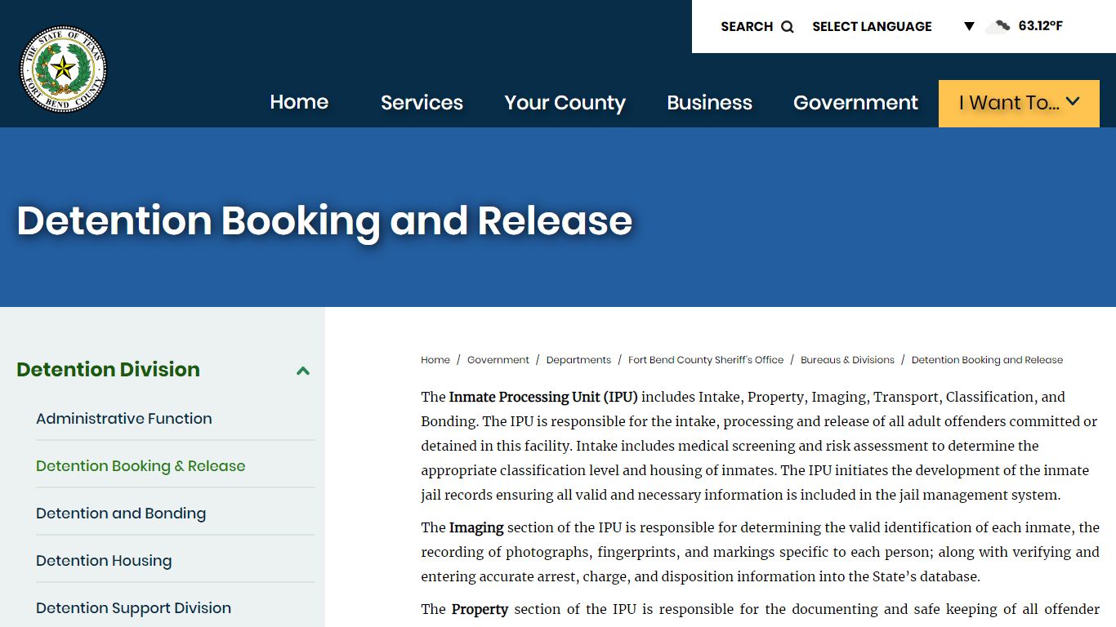The image size is (1116, 627).
Task: Click the Fort Bend County seal logo
Action: pyautogui.click(x=63, y=69)
